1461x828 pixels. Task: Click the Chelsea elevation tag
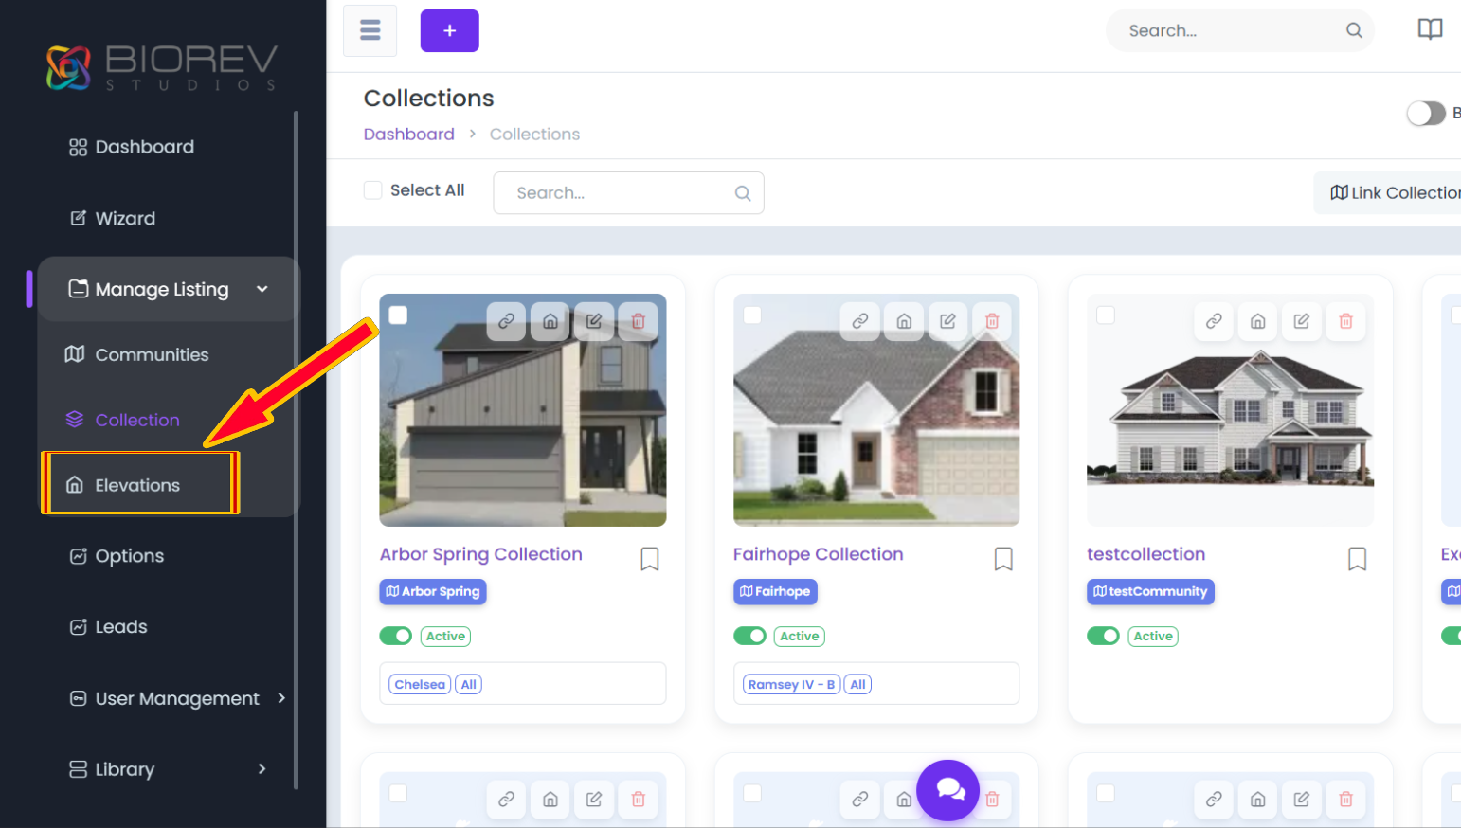point(420,684)
